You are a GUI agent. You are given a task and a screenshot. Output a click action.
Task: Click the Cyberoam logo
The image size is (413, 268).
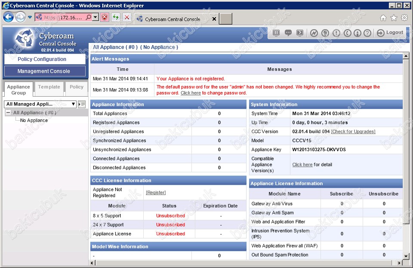[24, 39]
